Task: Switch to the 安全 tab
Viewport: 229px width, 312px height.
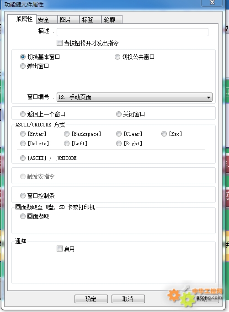Action: coord(47,20)
